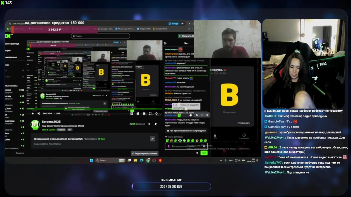Screen dimensions: 351x197
Task: Click the Serpens2025 channel name
Action: tap(51, 121)
